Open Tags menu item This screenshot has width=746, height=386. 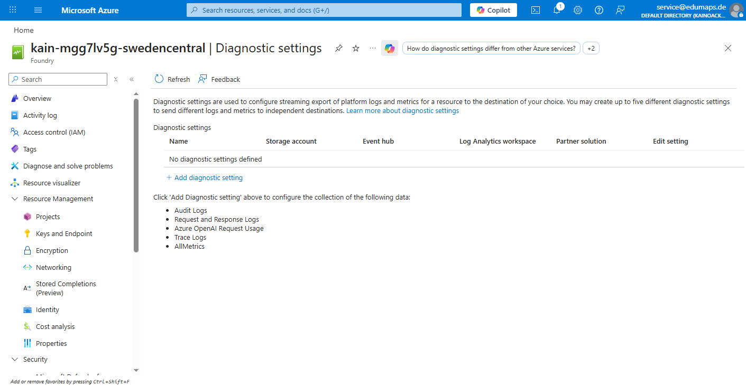30,149
